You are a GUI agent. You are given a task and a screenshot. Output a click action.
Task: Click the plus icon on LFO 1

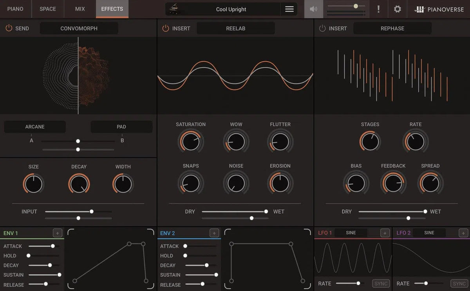385,233
